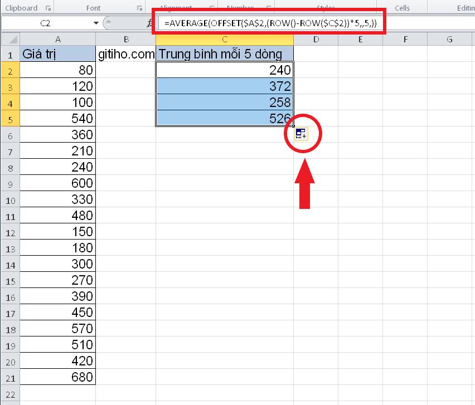This screenshot has width=475, height=405.
Task: Click cell A11 with value 480
Action: click(58, 215)
